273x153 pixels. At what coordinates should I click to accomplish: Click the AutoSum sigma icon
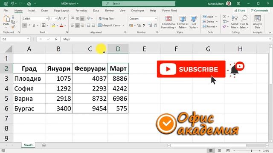pos(225,17)
